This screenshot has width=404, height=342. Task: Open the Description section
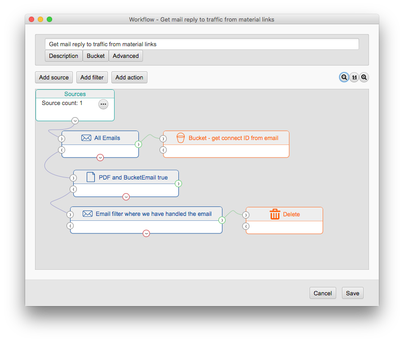[64, 56]
